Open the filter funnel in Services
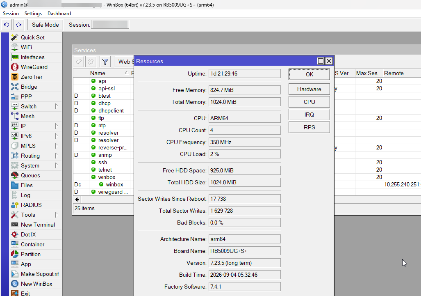This screenshot has width=421, height=296. 105,62
